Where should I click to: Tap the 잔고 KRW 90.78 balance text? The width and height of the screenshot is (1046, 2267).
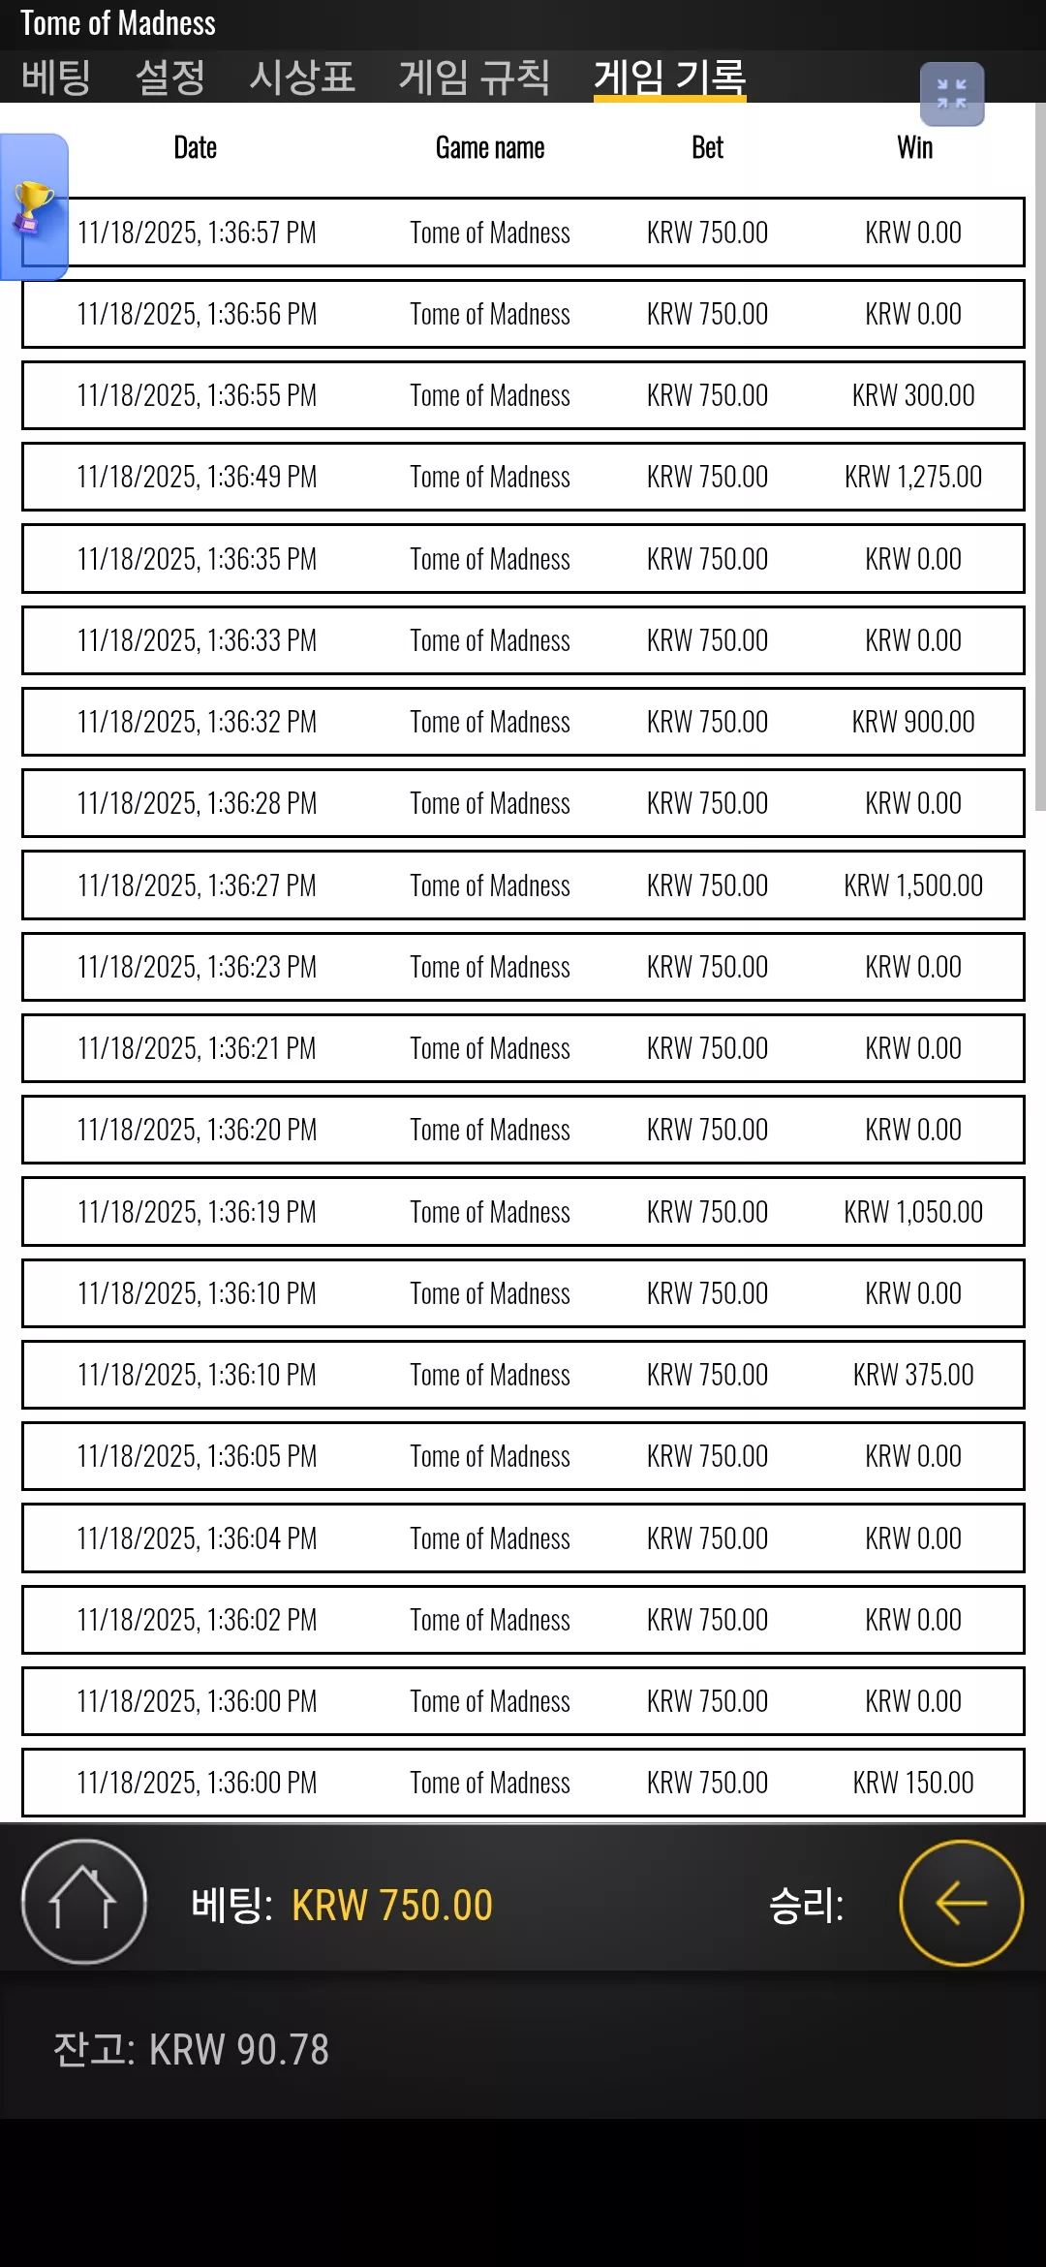pos(192,2049)
